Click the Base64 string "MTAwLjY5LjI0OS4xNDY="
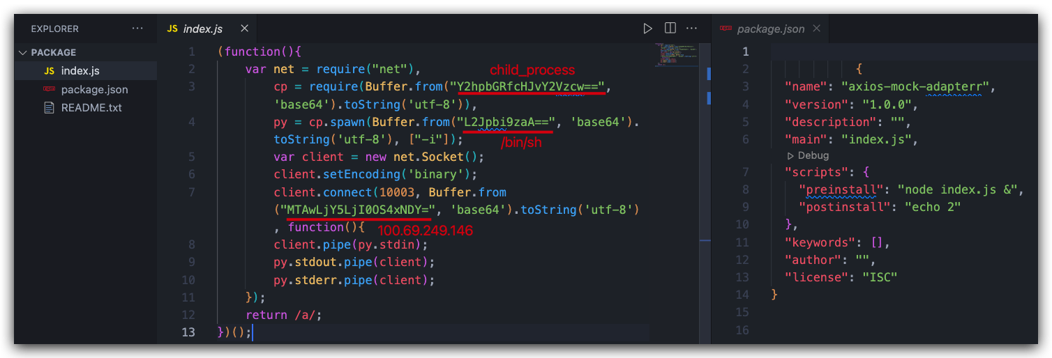Screen dimensions: 1052x358 [x=358, y=210]
